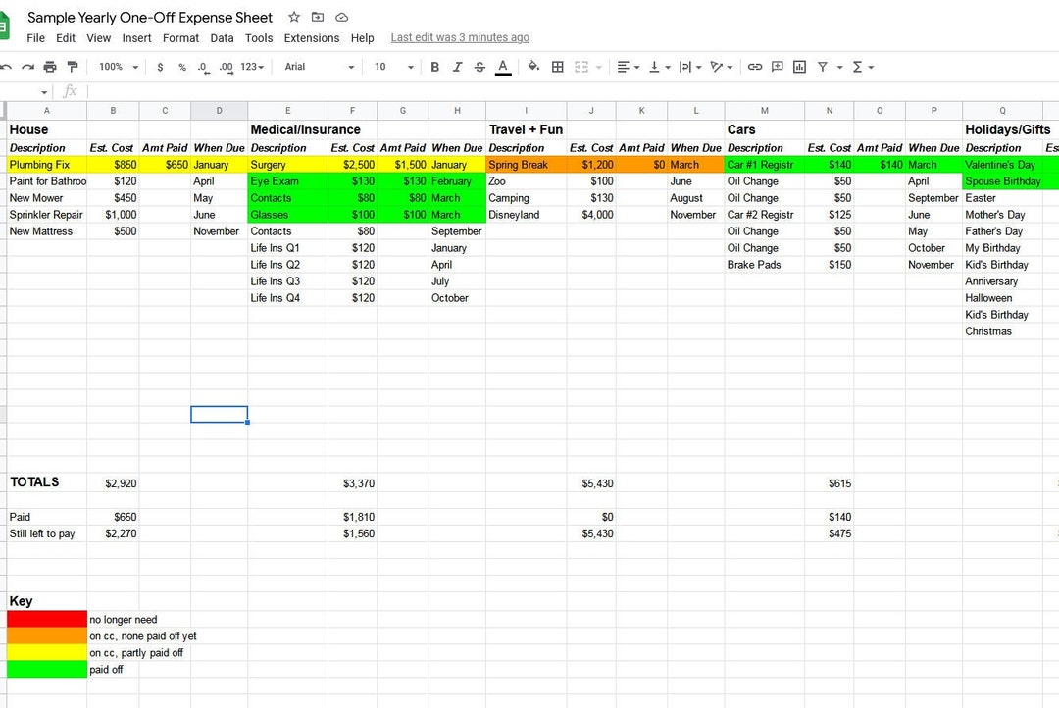Apply strikethrough formatting
This screenshot has height=708, width=1059.
pyautogui.click(x=478, y=67)
